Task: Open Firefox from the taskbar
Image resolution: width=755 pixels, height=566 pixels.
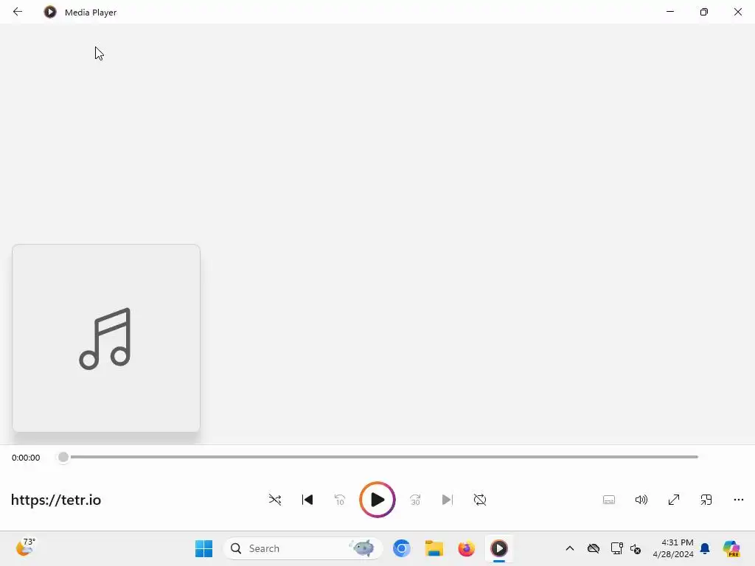Action: pyautogui.click(x=466, y=548)
